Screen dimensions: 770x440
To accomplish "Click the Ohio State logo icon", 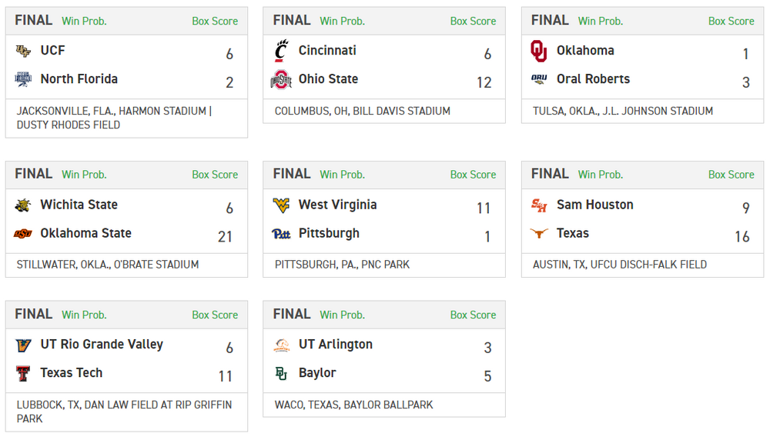I will (281, 79).
